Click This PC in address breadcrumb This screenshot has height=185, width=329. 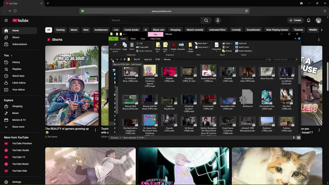137,59
